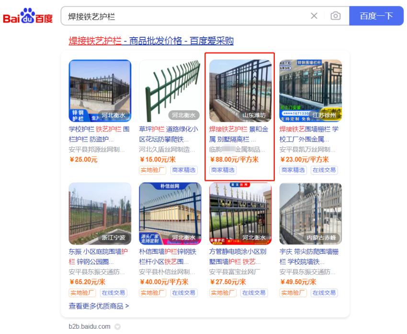Screen dimensions: 407x334
Task: Open 方管静电喷涂小区别墅围墙护栏 title
Action: [x=238, y=257]
